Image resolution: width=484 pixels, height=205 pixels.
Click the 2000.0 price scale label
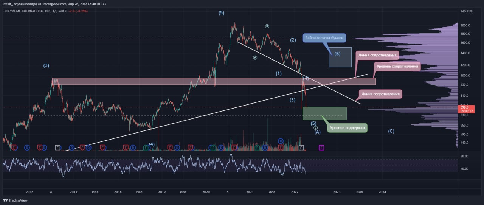click(x=465, y=25)
